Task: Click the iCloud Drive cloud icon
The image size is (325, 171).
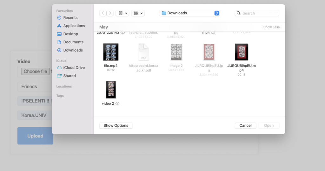Action: (x=59, y=68)
